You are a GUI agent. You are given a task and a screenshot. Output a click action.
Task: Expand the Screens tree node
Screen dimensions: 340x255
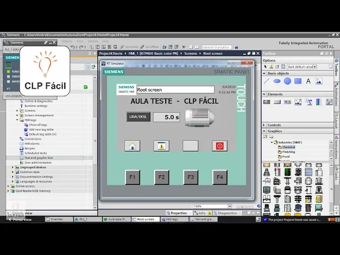click(17, 110)
